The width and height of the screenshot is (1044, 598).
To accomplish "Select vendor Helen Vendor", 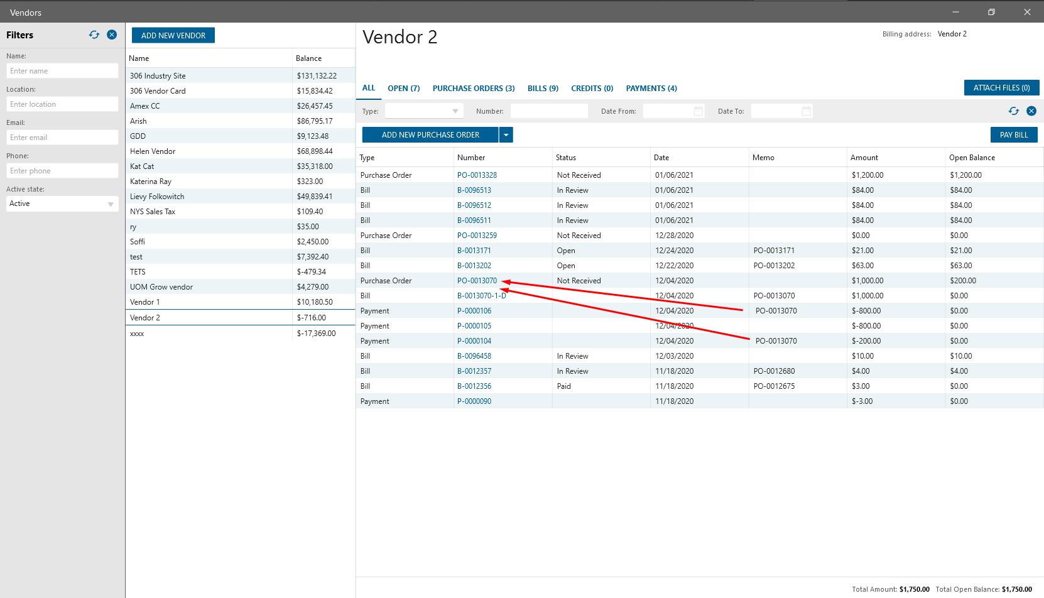I will pos(240,151).
